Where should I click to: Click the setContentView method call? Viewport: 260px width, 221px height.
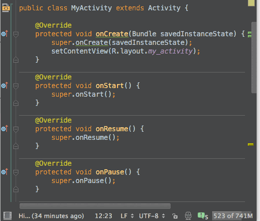(80, 51)
